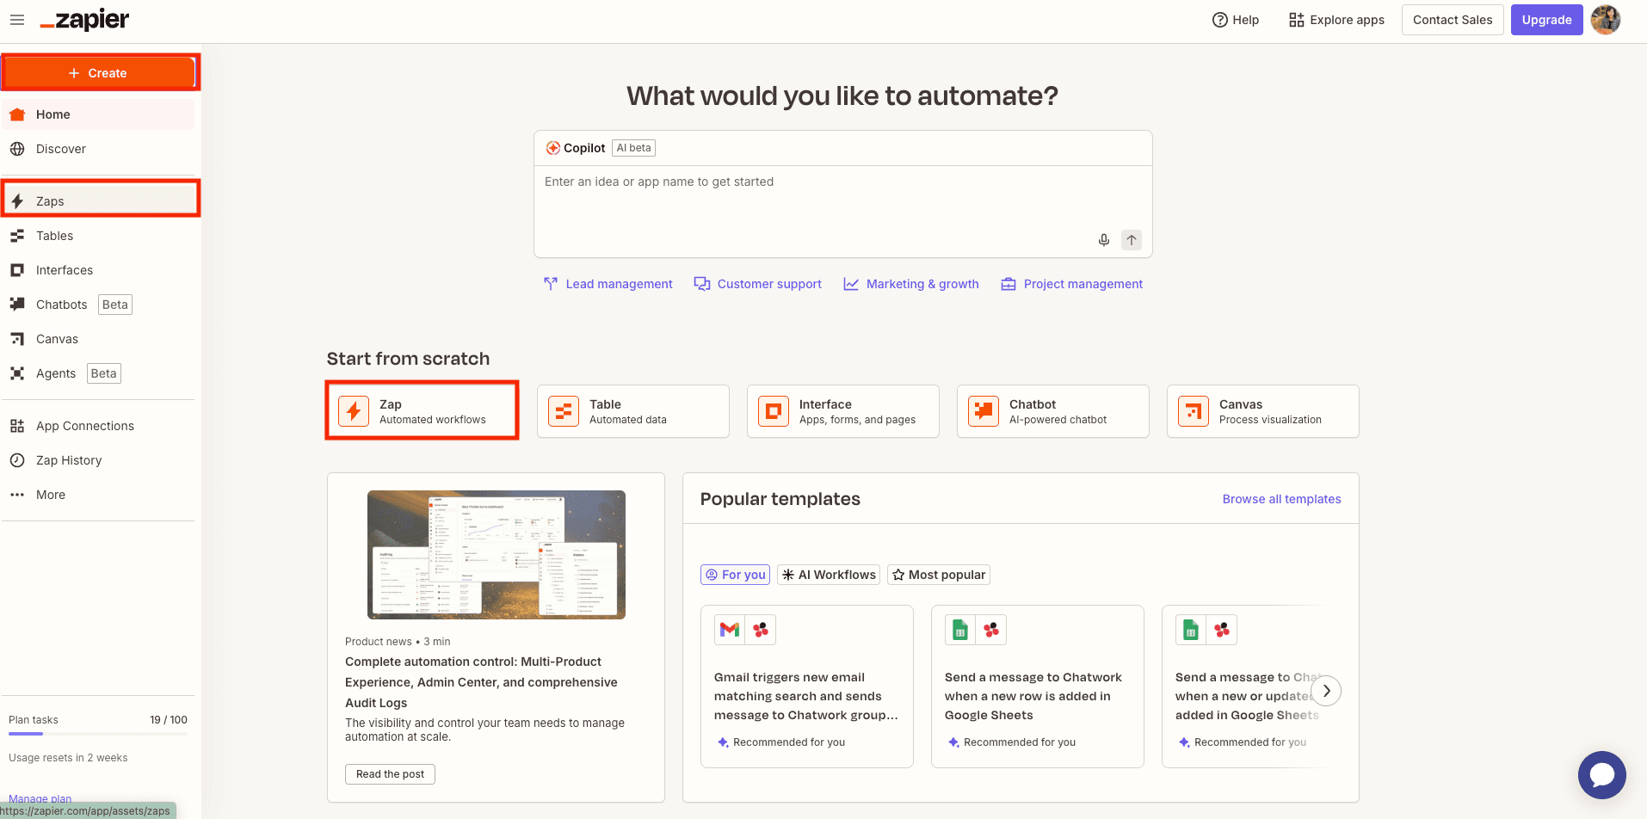Go to Zap History in the sidebar
1647x819 pixels.
(x=68, y=460)
